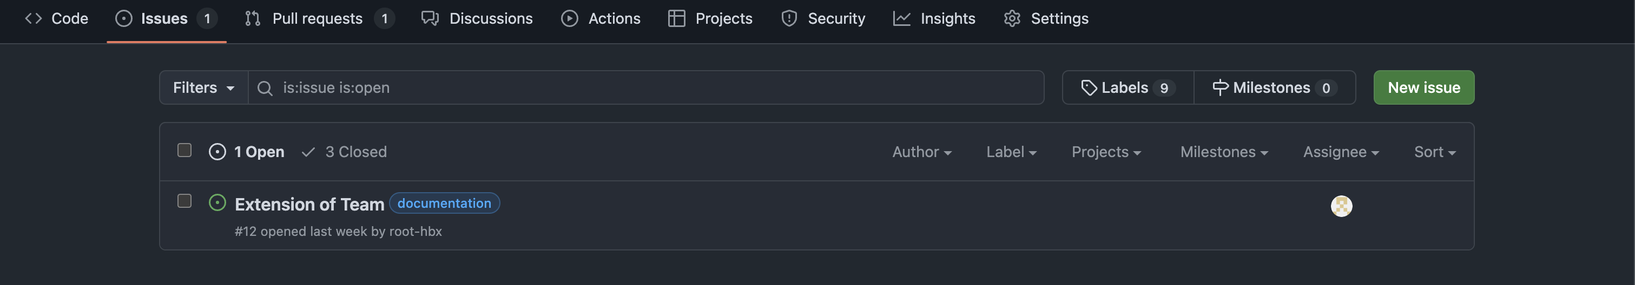
Task: Open the Extension of Team issue
Action: click(309, 205)
